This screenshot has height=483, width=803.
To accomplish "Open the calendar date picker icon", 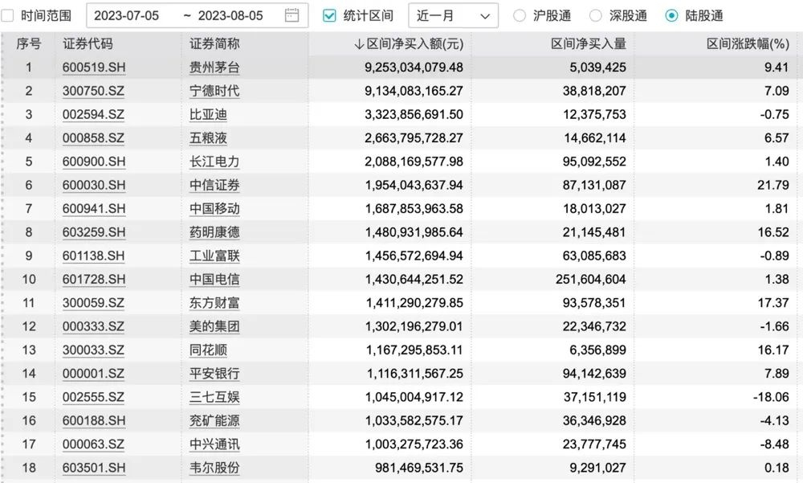I will click(x=291, y=15).
